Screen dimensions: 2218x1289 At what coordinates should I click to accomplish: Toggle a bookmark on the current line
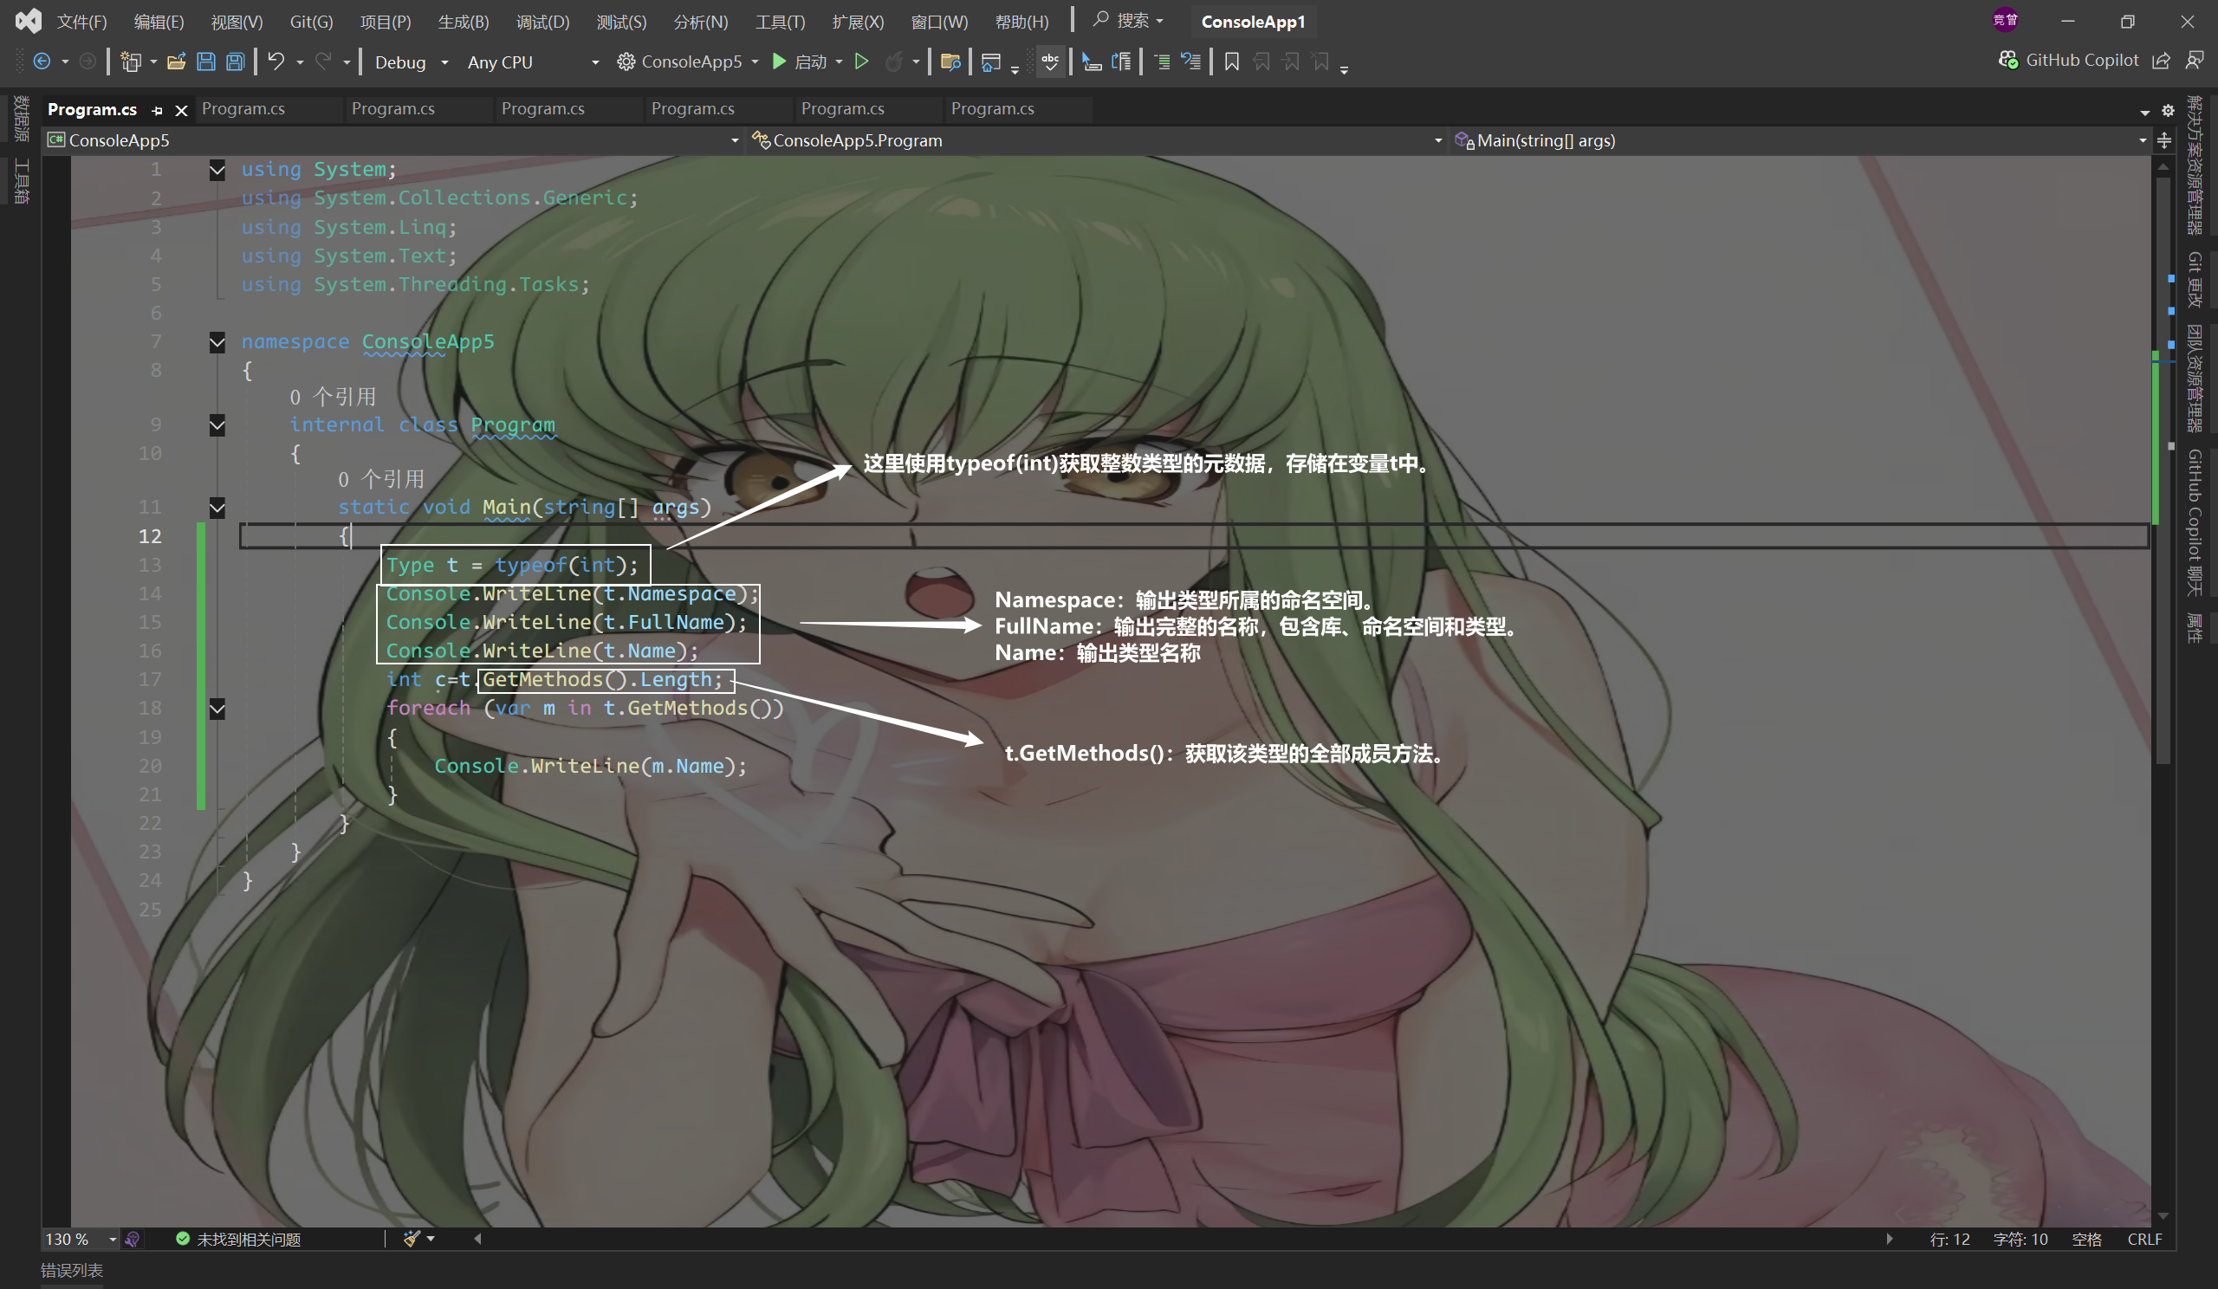click(1232, 62)
